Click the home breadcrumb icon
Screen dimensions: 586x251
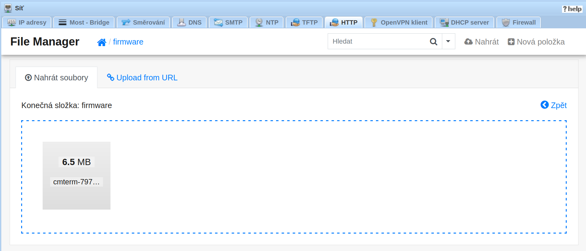pos(102,42)
